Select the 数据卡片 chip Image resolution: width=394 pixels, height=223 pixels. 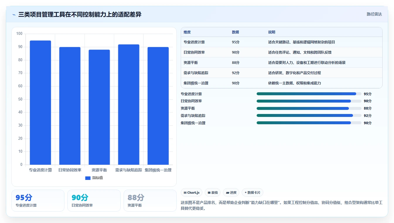pyautogui.click(x=252, y=193)
